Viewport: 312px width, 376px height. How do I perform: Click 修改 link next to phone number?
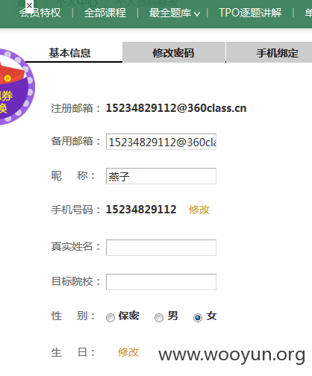[x=199, y=210]
